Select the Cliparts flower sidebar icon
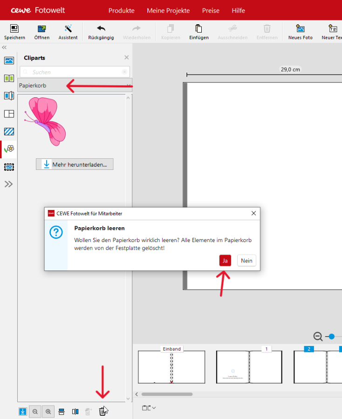 [9, 149]
